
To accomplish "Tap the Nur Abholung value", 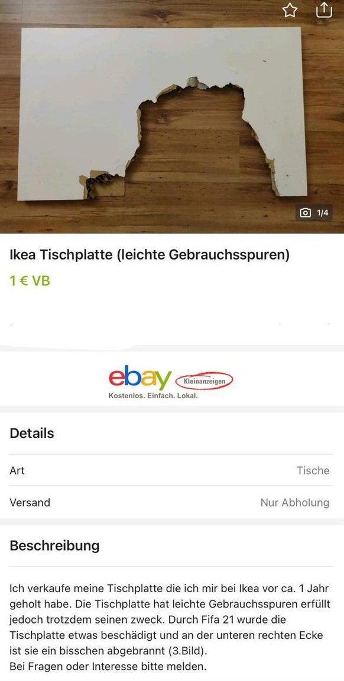I will (x=294, y=503).
